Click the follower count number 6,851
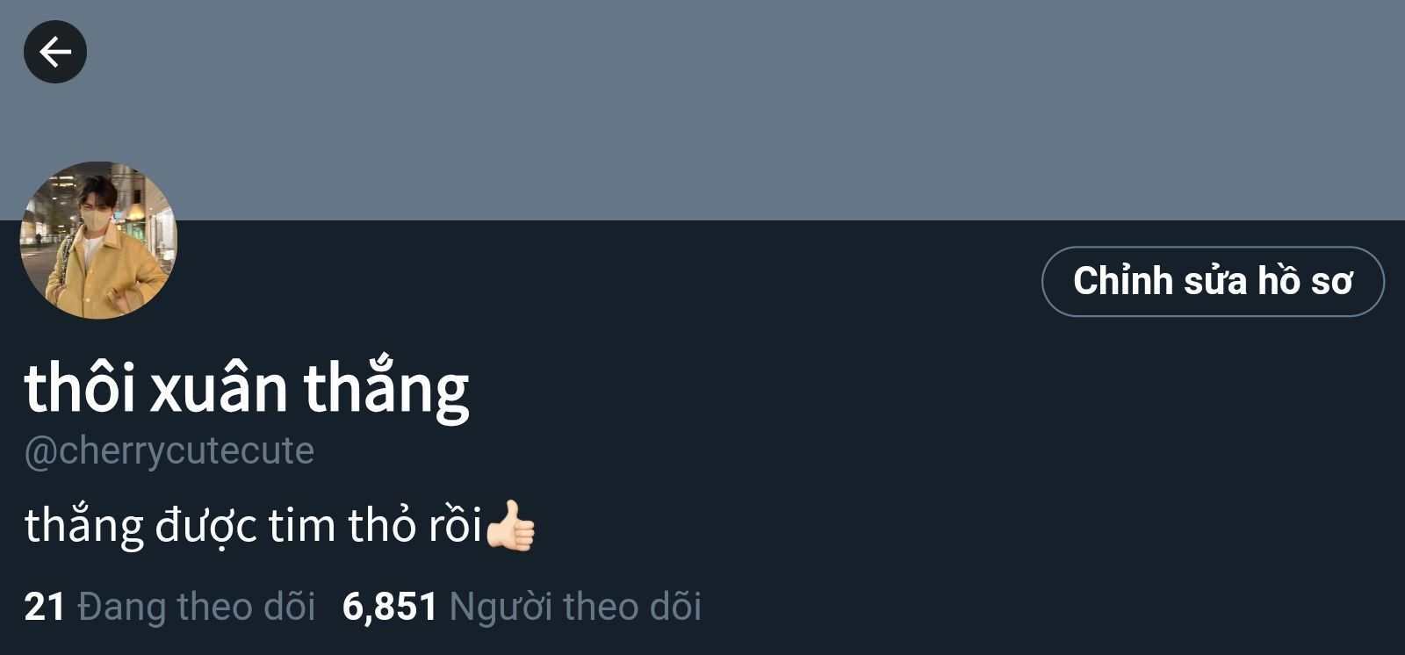This screenshot has height=655, width=1405. pos(390,607)
